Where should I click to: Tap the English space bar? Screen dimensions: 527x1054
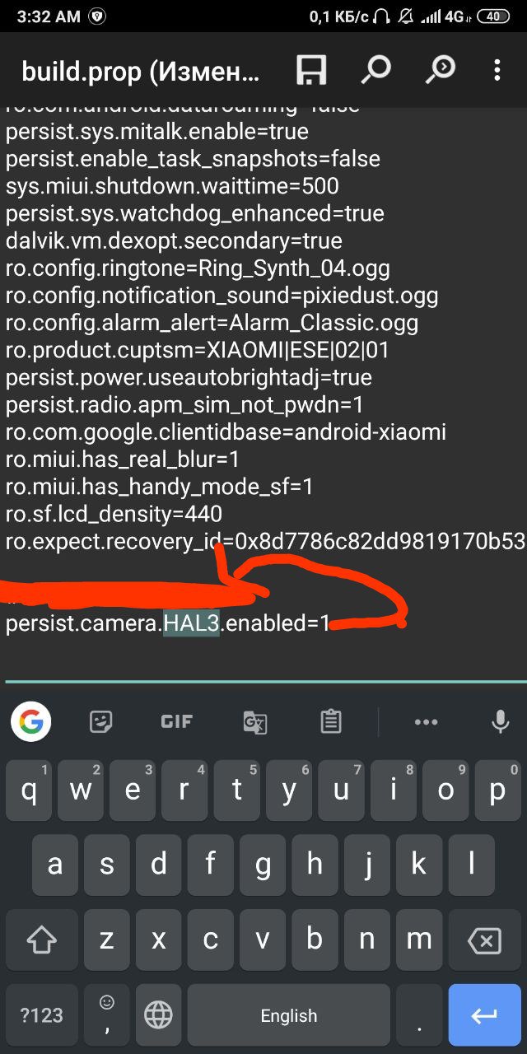coord(288,1014)
